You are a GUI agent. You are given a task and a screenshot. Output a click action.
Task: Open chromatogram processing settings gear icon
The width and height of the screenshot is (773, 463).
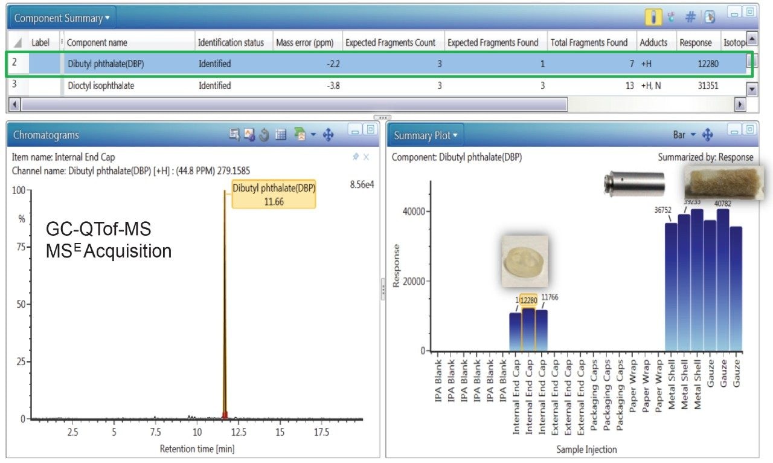point(249,135)
